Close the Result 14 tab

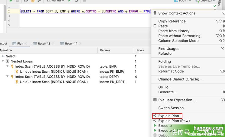80,43
